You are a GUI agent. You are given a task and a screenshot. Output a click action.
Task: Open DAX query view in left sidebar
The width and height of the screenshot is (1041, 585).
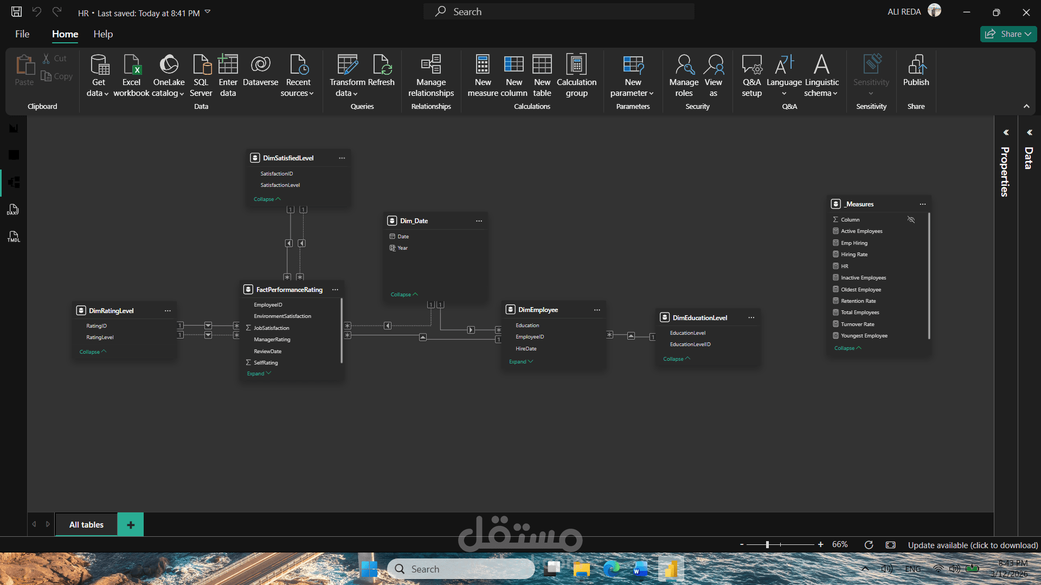point(14,210)
